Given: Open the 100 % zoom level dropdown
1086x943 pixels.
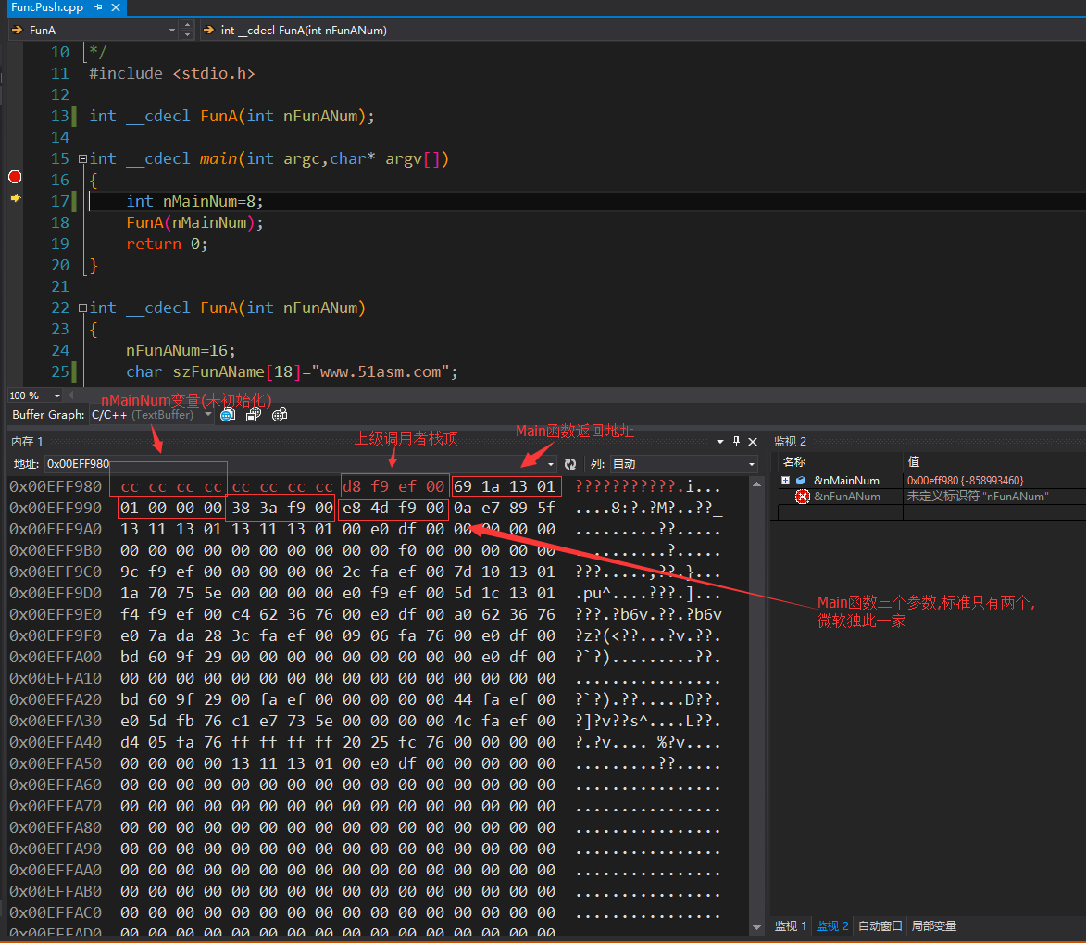Looking at the screenshot, I should 56,396.
